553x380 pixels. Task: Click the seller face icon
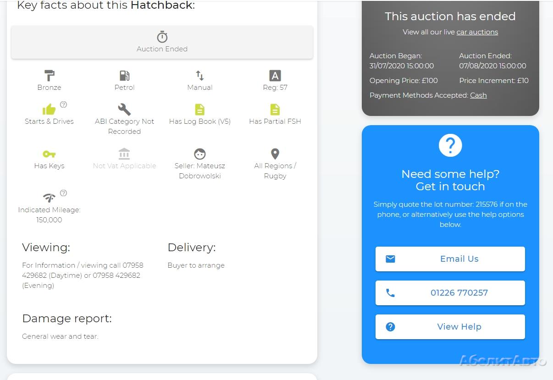pyautogui.click(x=200, y=154)
